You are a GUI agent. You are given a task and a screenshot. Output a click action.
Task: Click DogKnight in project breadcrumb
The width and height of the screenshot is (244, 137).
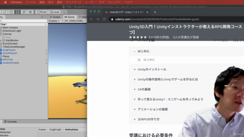coord(55,129)
